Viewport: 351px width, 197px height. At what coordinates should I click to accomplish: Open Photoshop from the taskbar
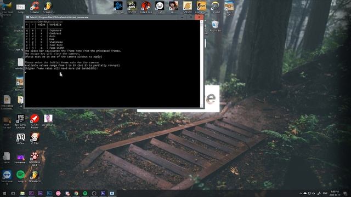point(49,193)
